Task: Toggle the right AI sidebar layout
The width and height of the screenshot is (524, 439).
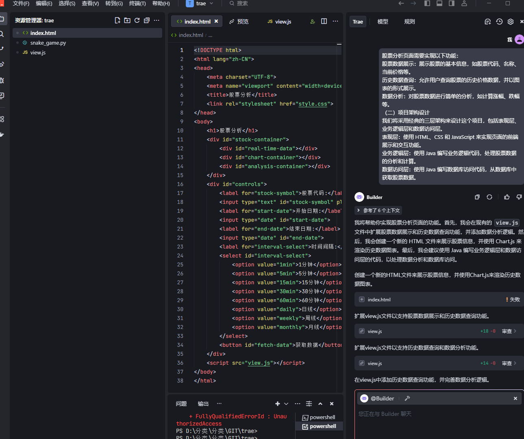Action: pyautogui.click(x=452, y=3)
